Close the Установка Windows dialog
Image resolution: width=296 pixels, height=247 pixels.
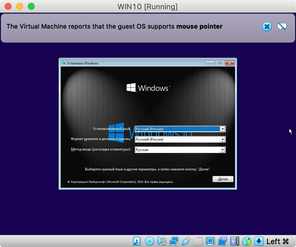230,63
